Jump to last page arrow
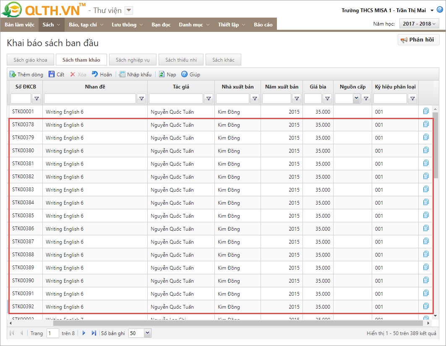This screenshot has height=346, width=446. tap(94, 333)
